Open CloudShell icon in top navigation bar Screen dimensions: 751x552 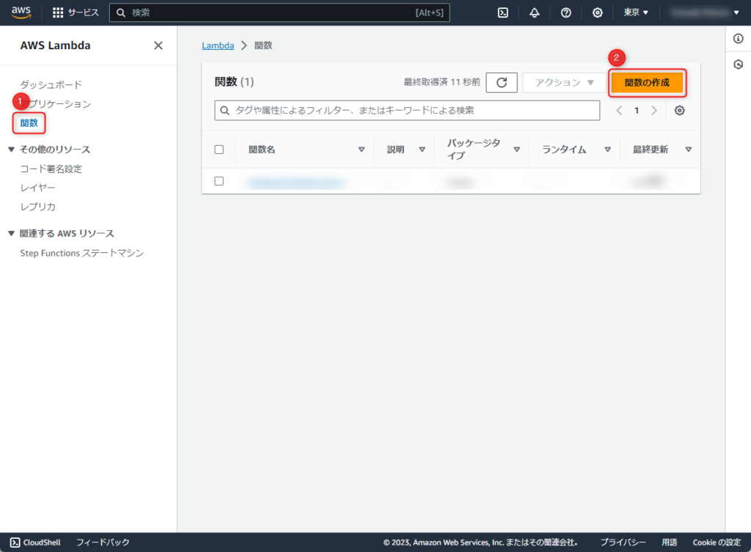[503, 13]
